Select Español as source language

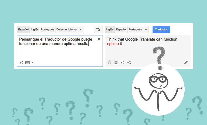(x=23, y=30)
